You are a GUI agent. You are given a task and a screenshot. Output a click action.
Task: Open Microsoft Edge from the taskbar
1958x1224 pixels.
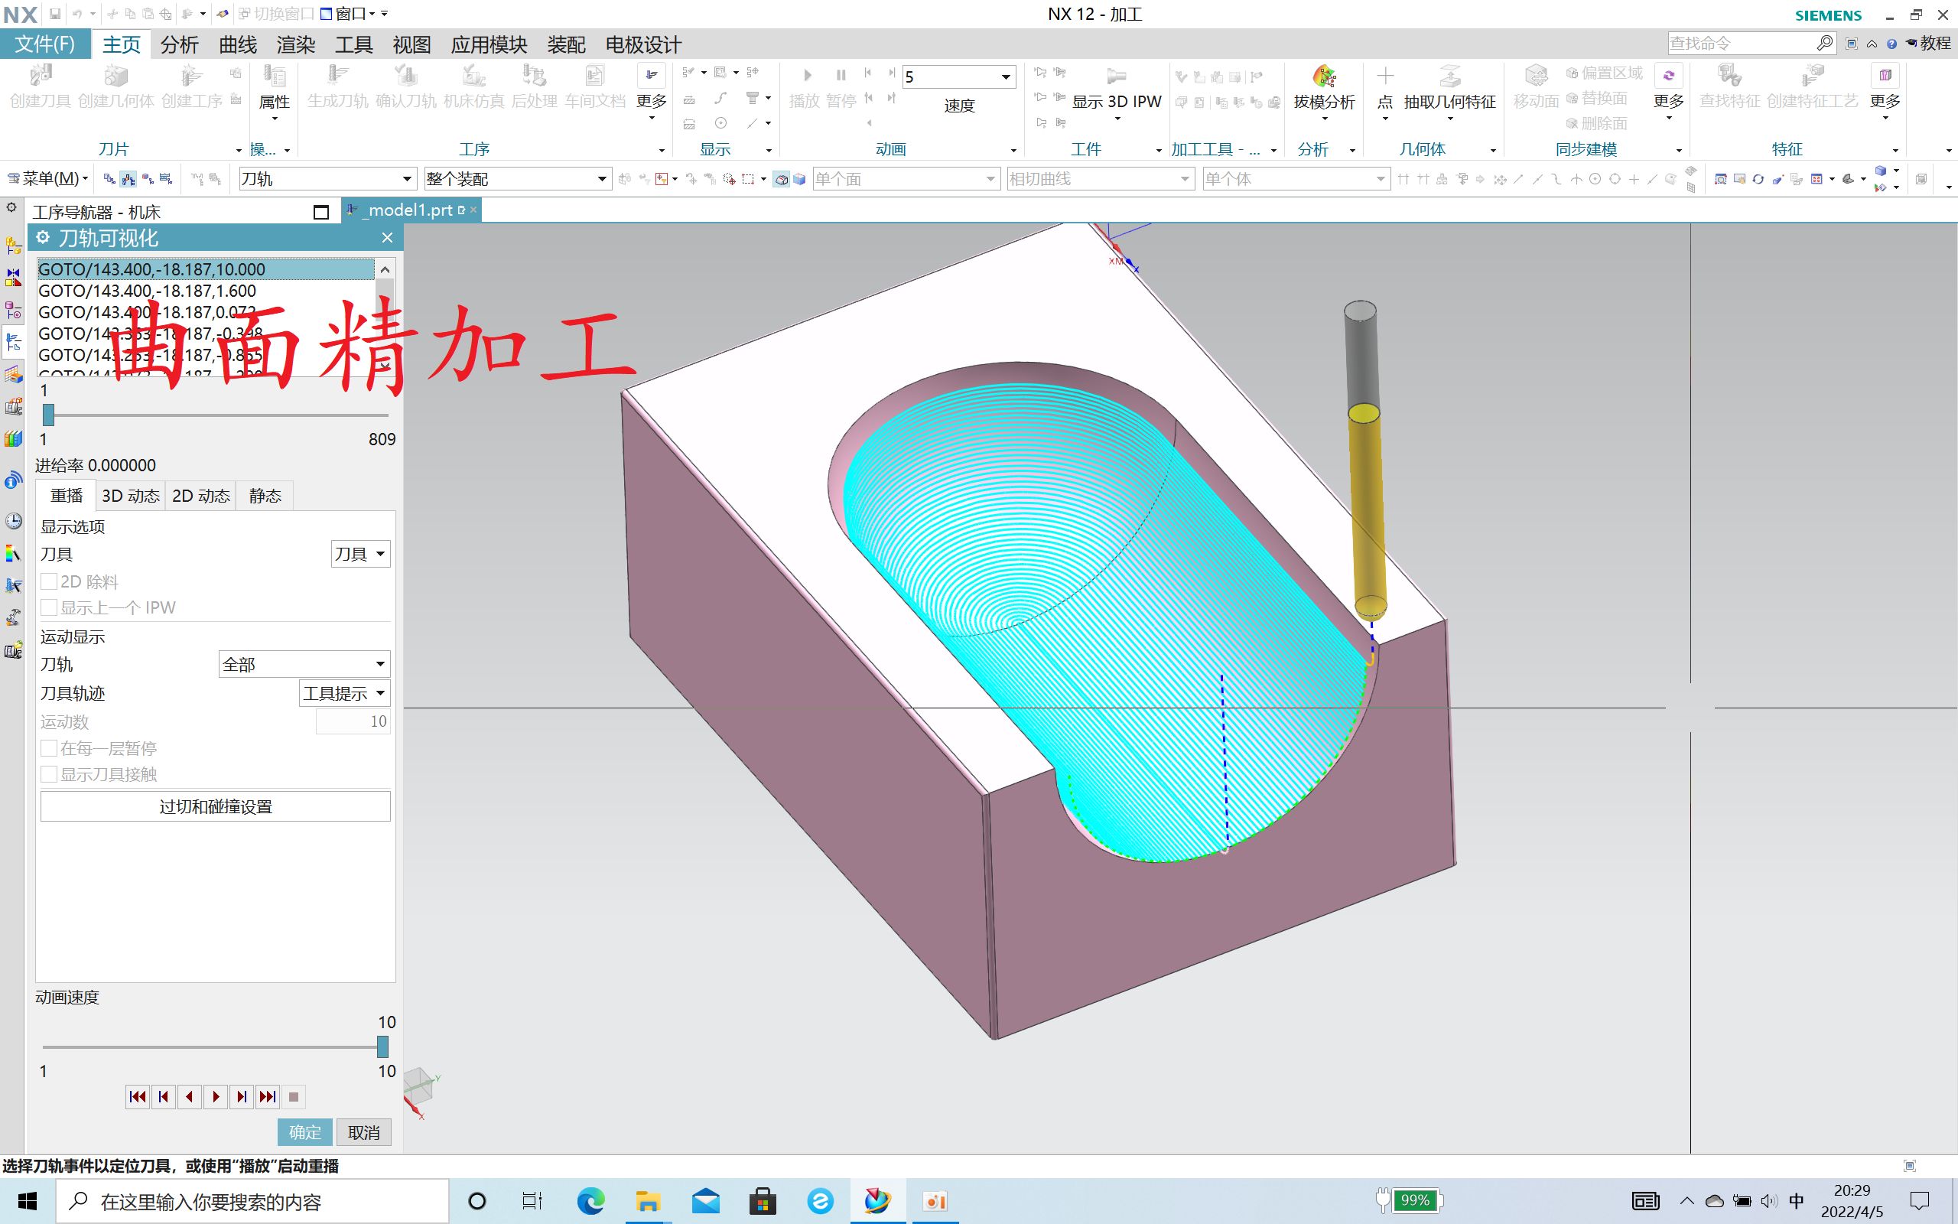590,1201
